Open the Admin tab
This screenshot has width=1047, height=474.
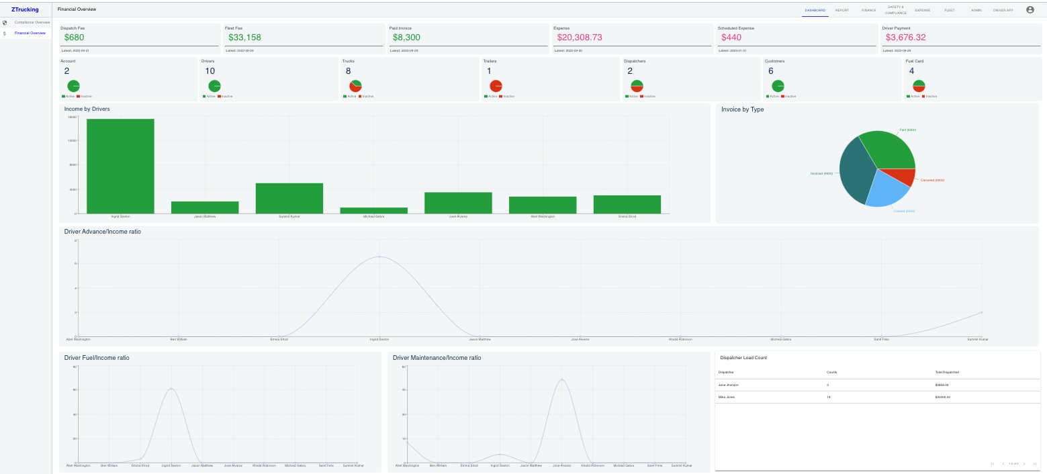976,10
